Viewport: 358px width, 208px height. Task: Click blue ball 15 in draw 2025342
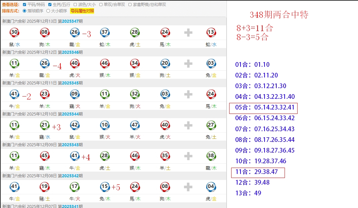coord(105,187)
